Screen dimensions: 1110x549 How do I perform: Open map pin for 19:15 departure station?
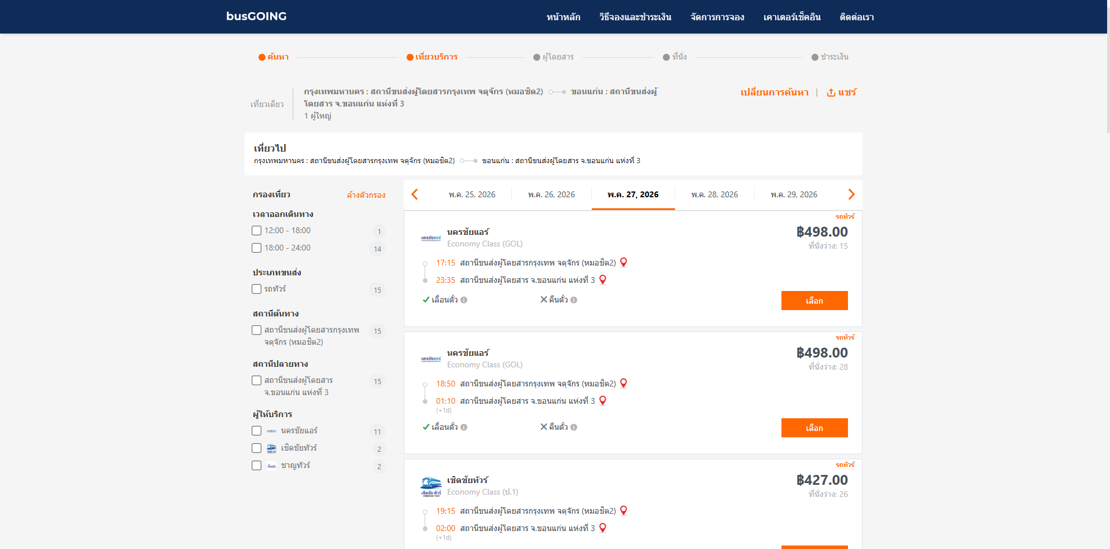pos(624,510)
